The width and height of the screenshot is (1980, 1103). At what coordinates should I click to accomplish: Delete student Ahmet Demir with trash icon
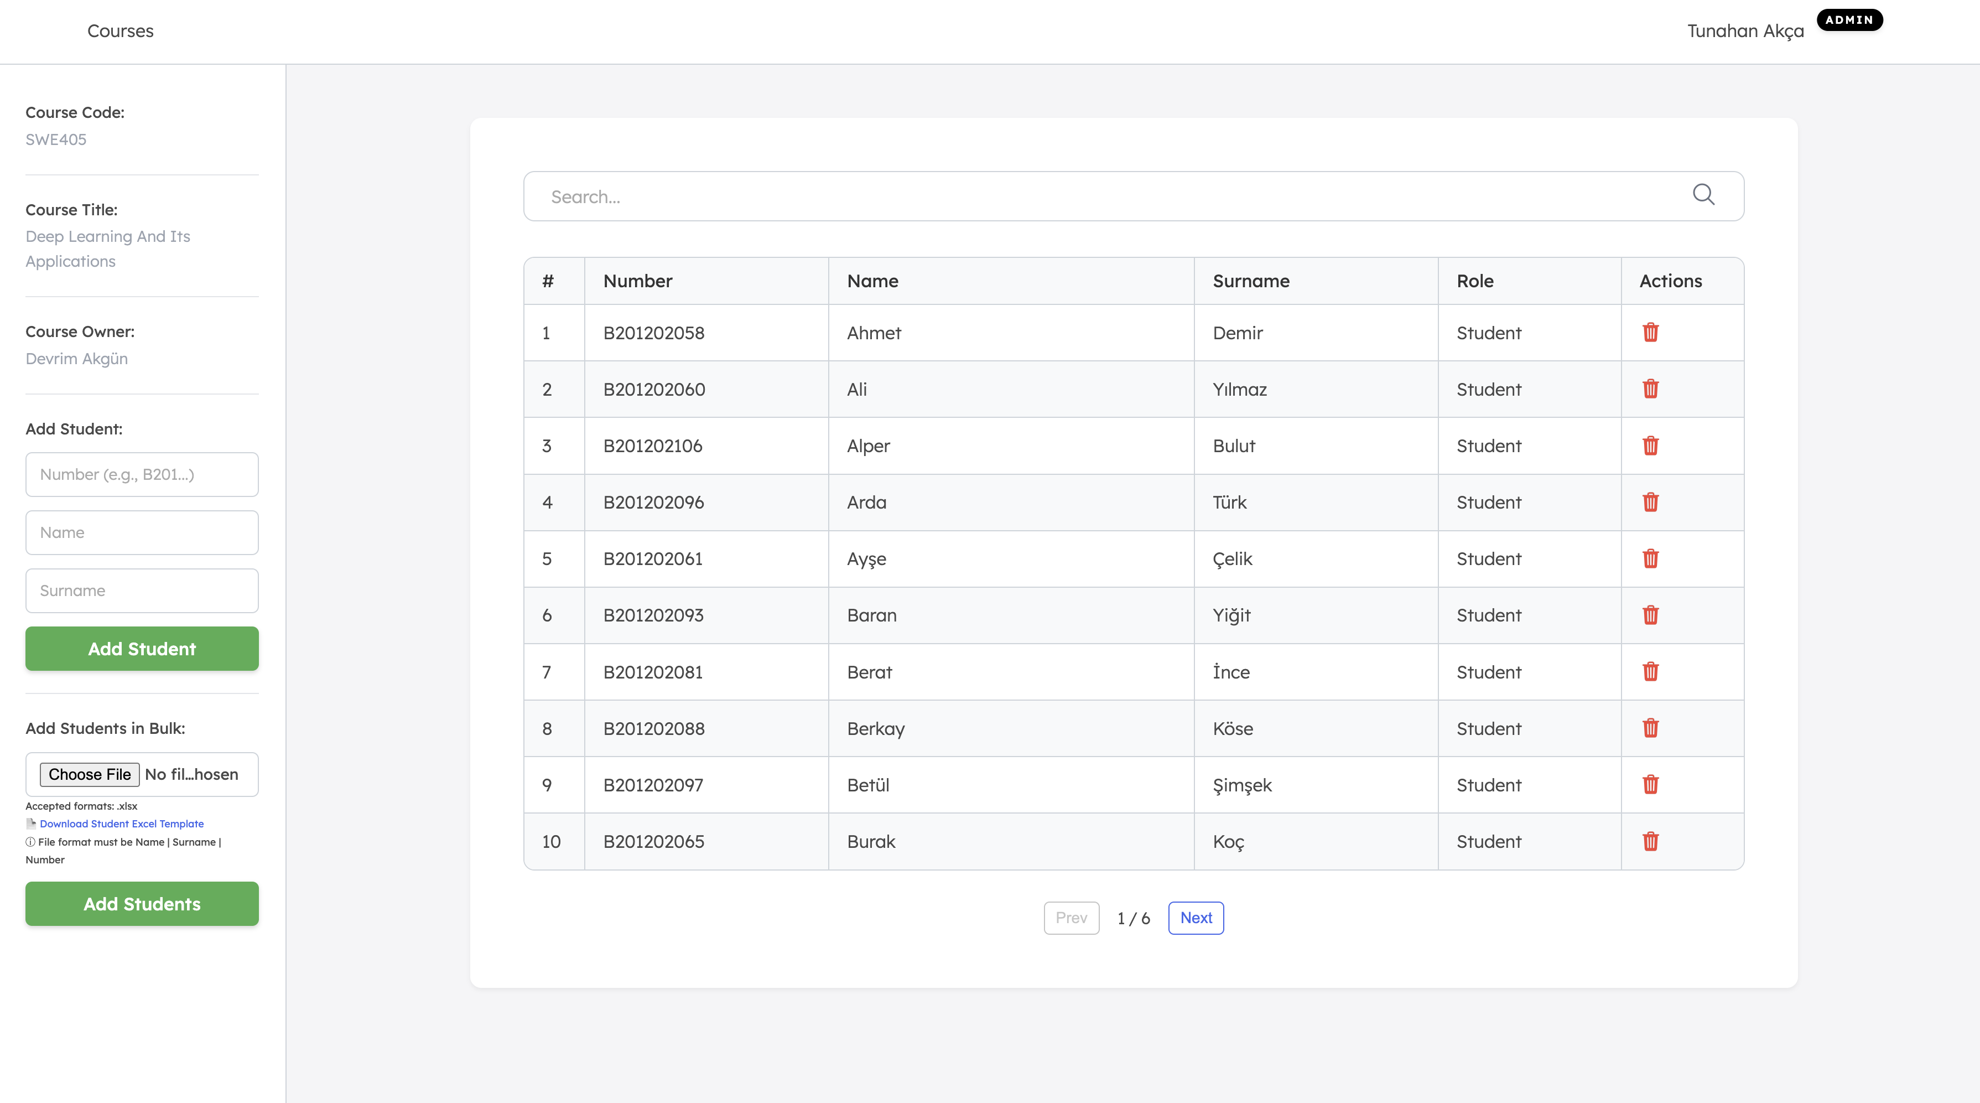pyautogui.click(x=1650, y=332)
